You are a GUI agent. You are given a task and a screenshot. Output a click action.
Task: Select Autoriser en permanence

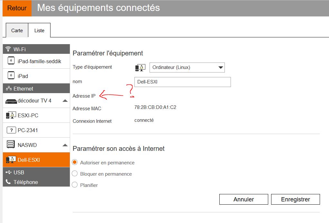click(x=75, y=163)
